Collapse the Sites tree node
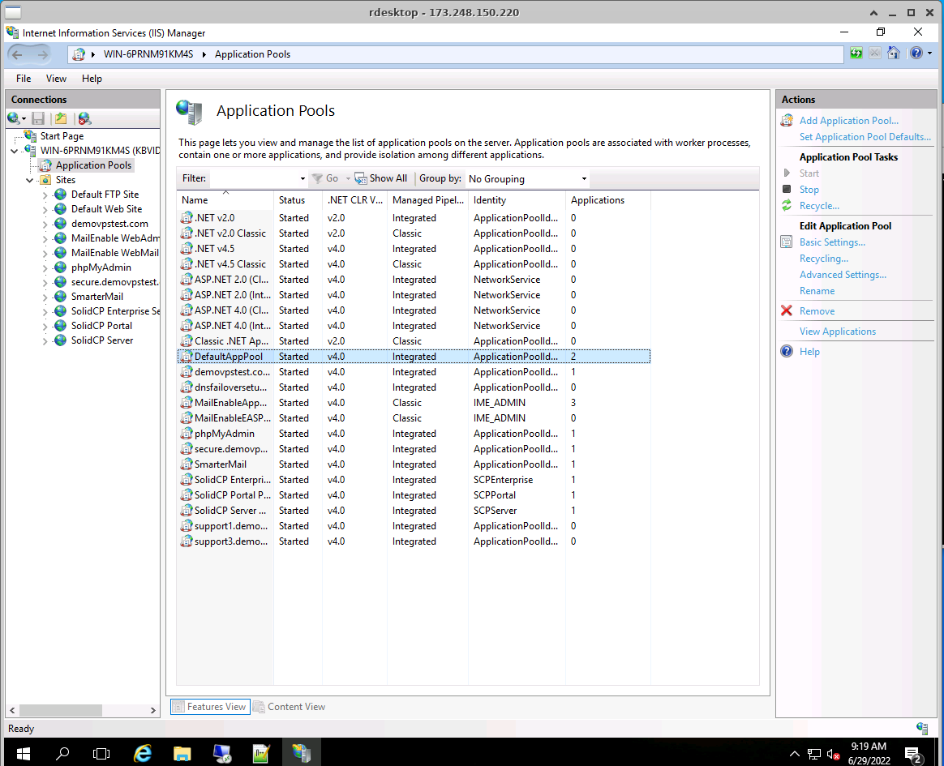This screenshot has height=766, width=944. click(x=29, y=180)
